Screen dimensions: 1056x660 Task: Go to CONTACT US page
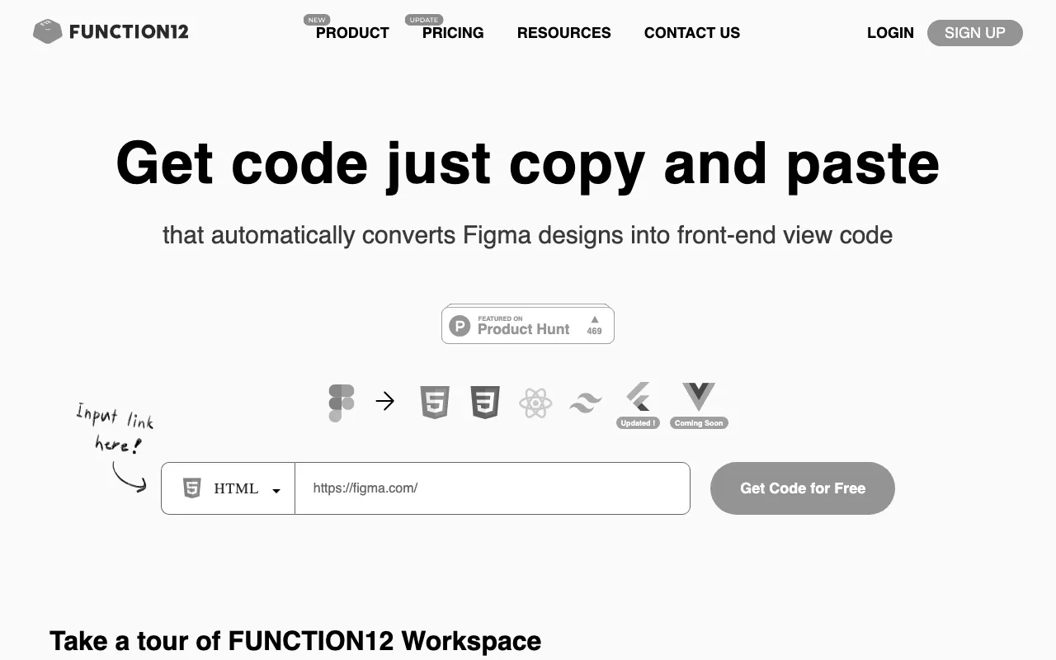[x=692, y=33]
